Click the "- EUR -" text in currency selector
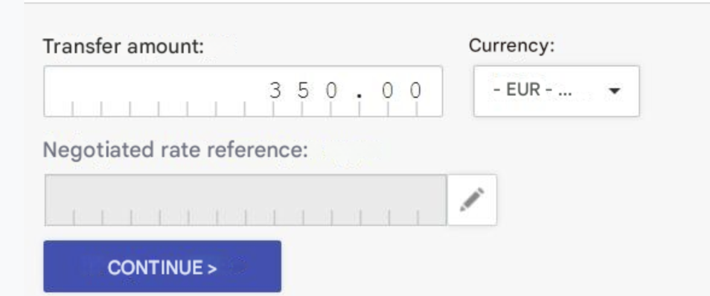The height and width of the screenshot is (296, 710). tap(519, 91)
